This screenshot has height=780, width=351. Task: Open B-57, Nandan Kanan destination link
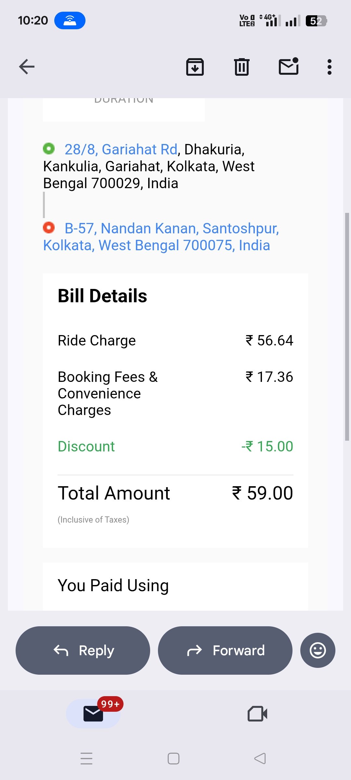[x=161, y=237]
